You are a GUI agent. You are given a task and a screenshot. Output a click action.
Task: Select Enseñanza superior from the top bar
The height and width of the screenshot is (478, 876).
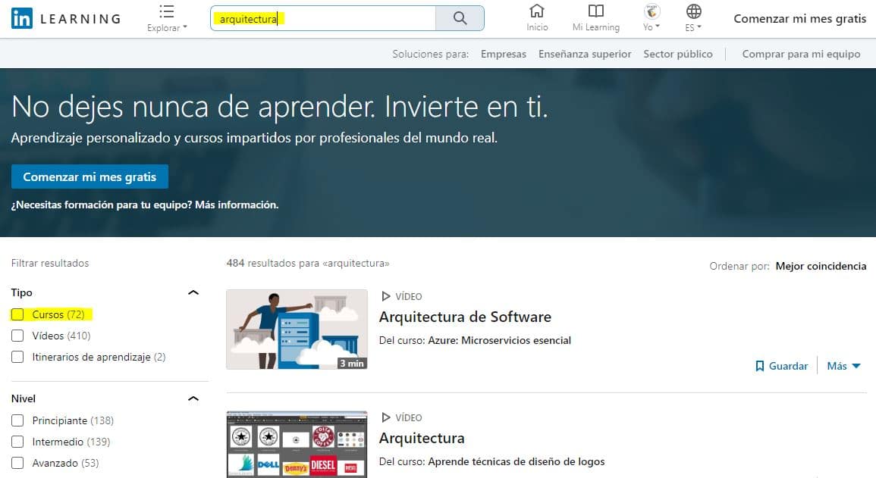pyautogui.click(x=586, y=54)
